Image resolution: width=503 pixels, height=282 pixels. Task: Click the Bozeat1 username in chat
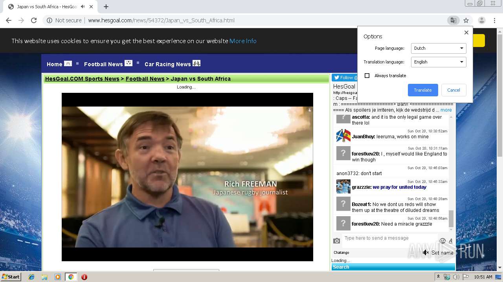[361, 204]
